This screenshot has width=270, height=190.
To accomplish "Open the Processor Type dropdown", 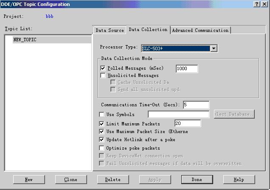I will pyautogui.click(x=214, y=48).
